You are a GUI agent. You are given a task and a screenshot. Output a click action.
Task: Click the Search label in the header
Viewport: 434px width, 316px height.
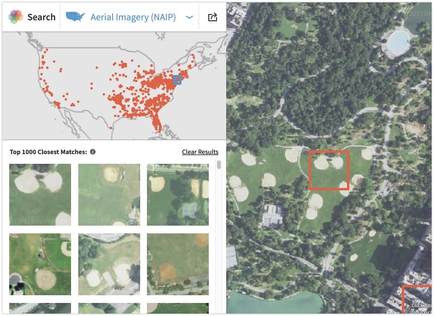tap(41, 17)
